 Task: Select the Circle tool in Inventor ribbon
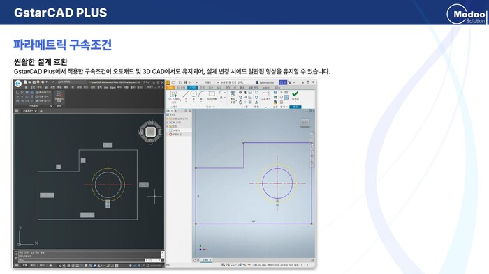click(x=194, y=96)
